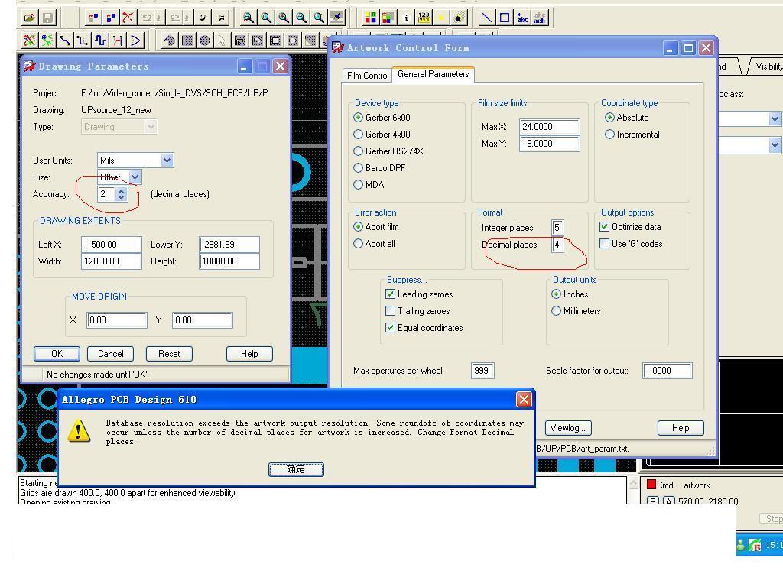Select the Copy tool icon
The width and height of the screenshot is (783, 587).
[x=110, y=18]
